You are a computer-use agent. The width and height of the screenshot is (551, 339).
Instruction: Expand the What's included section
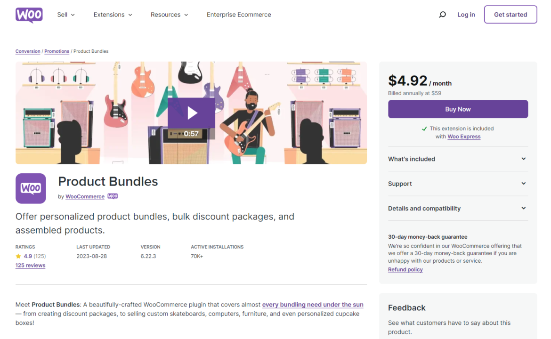(x=458, y=159)
